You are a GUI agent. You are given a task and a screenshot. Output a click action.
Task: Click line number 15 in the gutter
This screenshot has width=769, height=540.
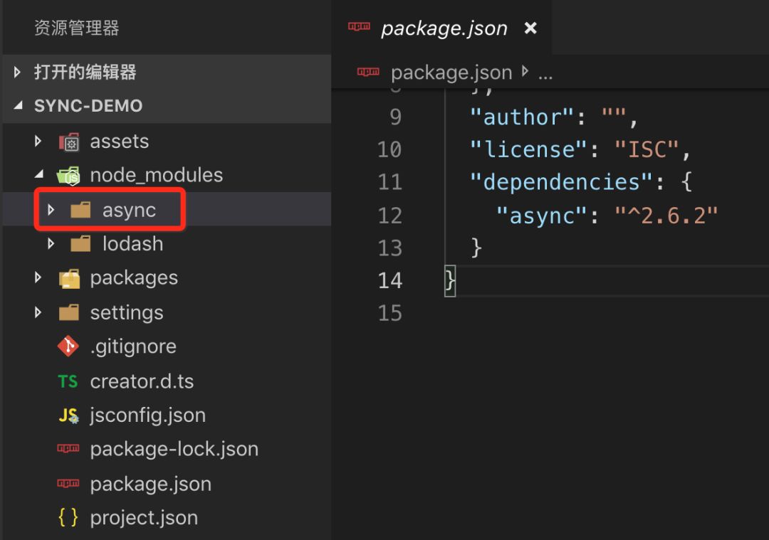click(x=390, y=313)
